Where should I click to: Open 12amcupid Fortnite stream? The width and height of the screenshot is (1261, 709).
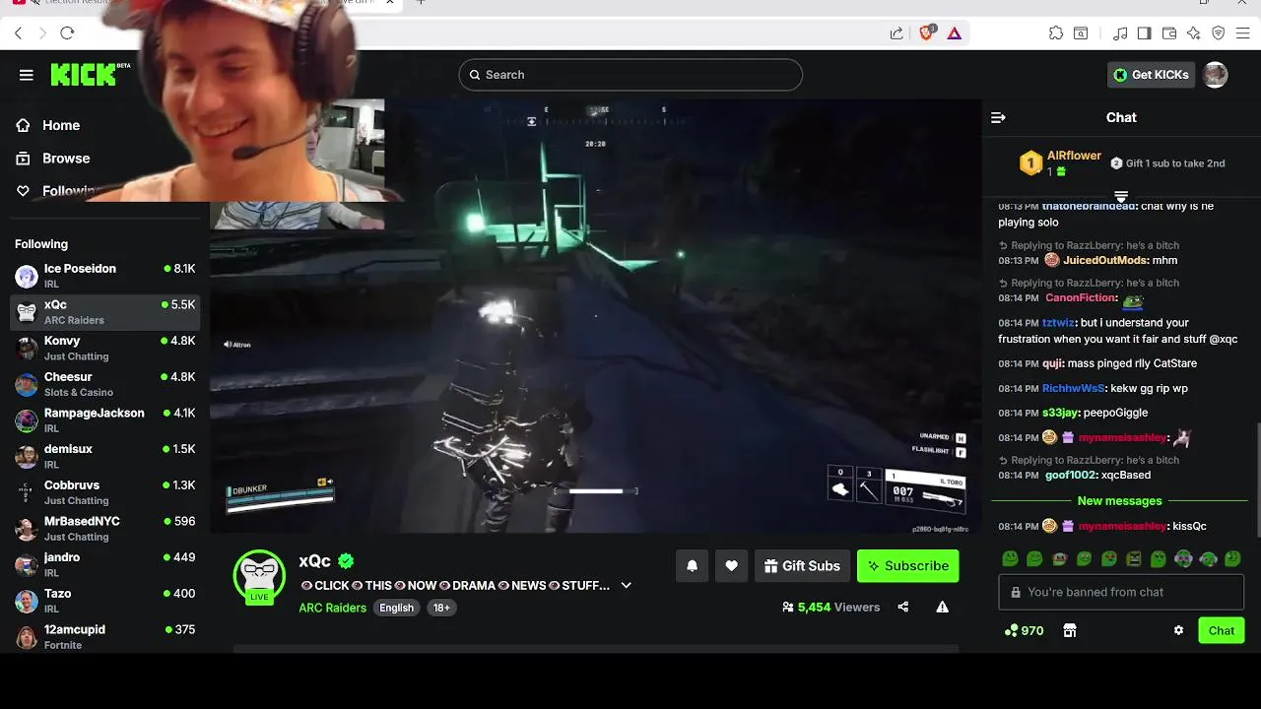(x=105, y=636)
